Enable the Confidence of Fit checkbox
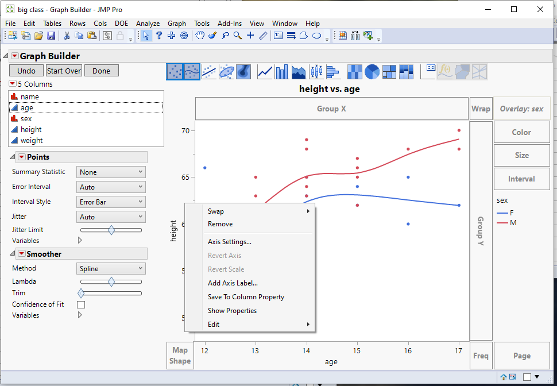The height and width of the screenshot is (386, 557). tap(81, 304)
